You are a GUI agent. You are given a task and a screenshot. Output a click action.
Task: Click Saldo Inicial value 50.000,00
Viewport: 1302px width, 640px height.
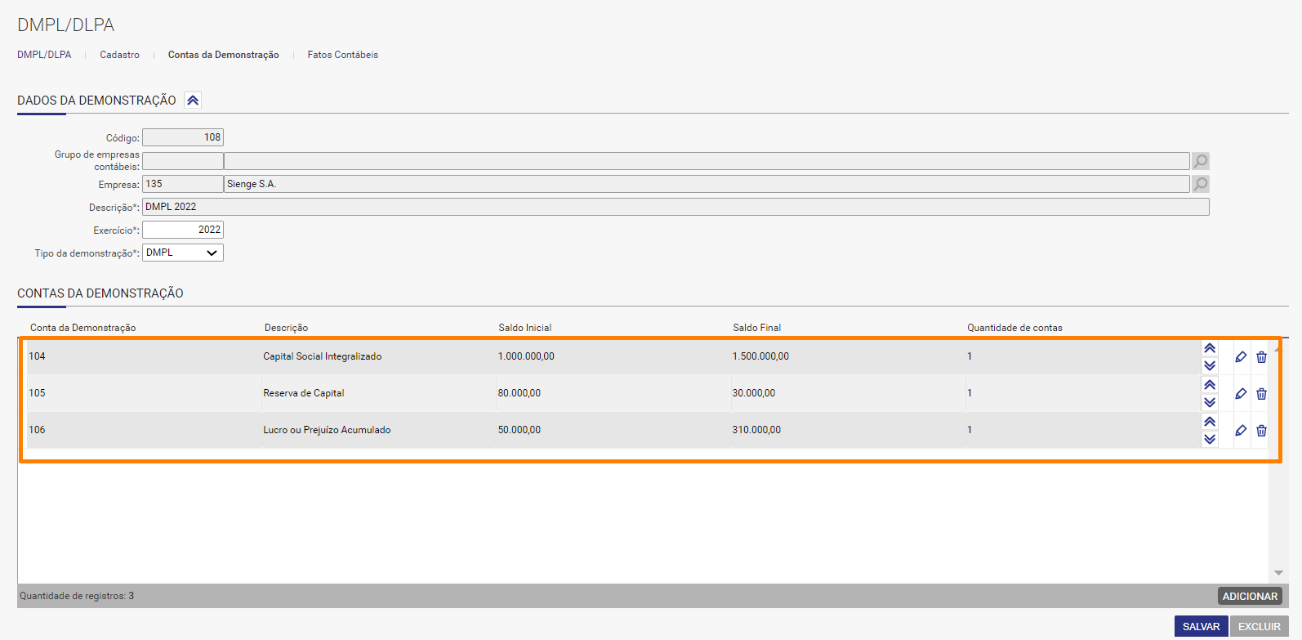(519, 430)
